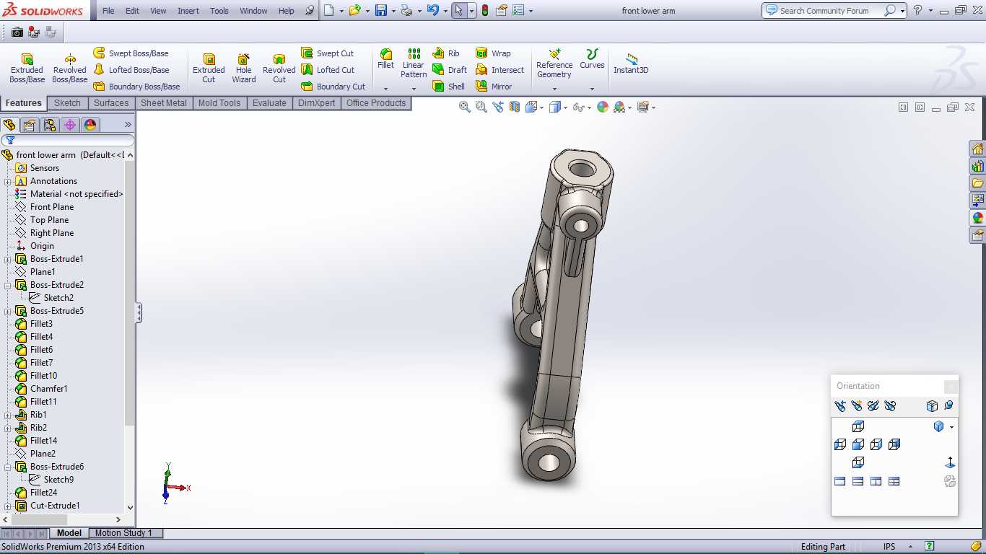
Task: Expand the Boss-Extrude1 tree node
Action: coord(8,259)
